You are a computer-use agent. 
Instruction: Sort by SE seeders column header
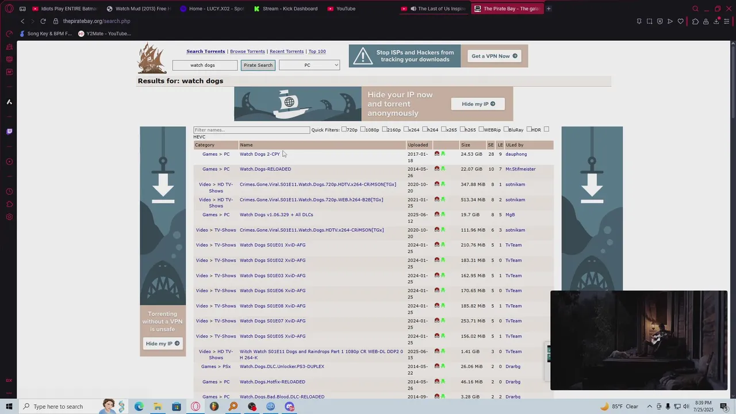(490, 145)
